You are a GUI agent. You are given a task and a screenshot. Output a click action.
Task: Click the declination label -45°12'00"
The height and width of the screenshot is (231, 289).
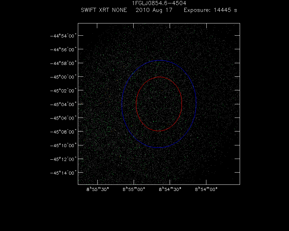tap(63, 159)
